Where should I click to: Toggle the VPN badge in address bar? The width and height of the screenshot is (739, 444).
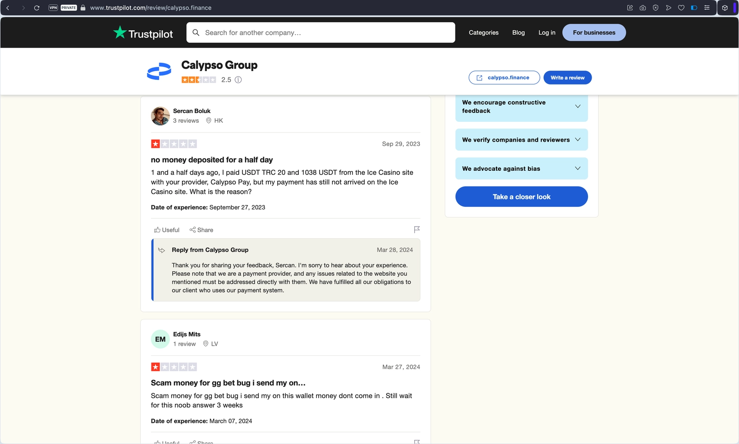(x=53, y=8)
